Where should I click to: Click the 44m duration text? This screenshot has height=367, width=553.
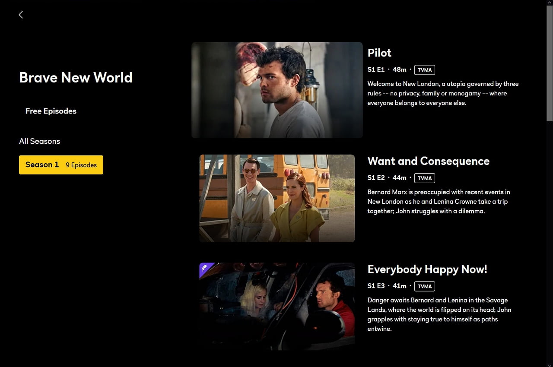[x=400, y=178]
